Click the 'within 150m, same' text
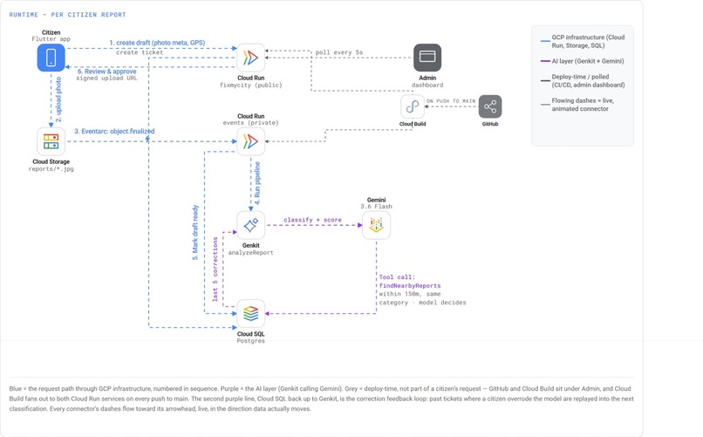Viewport: 703px width, 437px height. coord(410,294)
